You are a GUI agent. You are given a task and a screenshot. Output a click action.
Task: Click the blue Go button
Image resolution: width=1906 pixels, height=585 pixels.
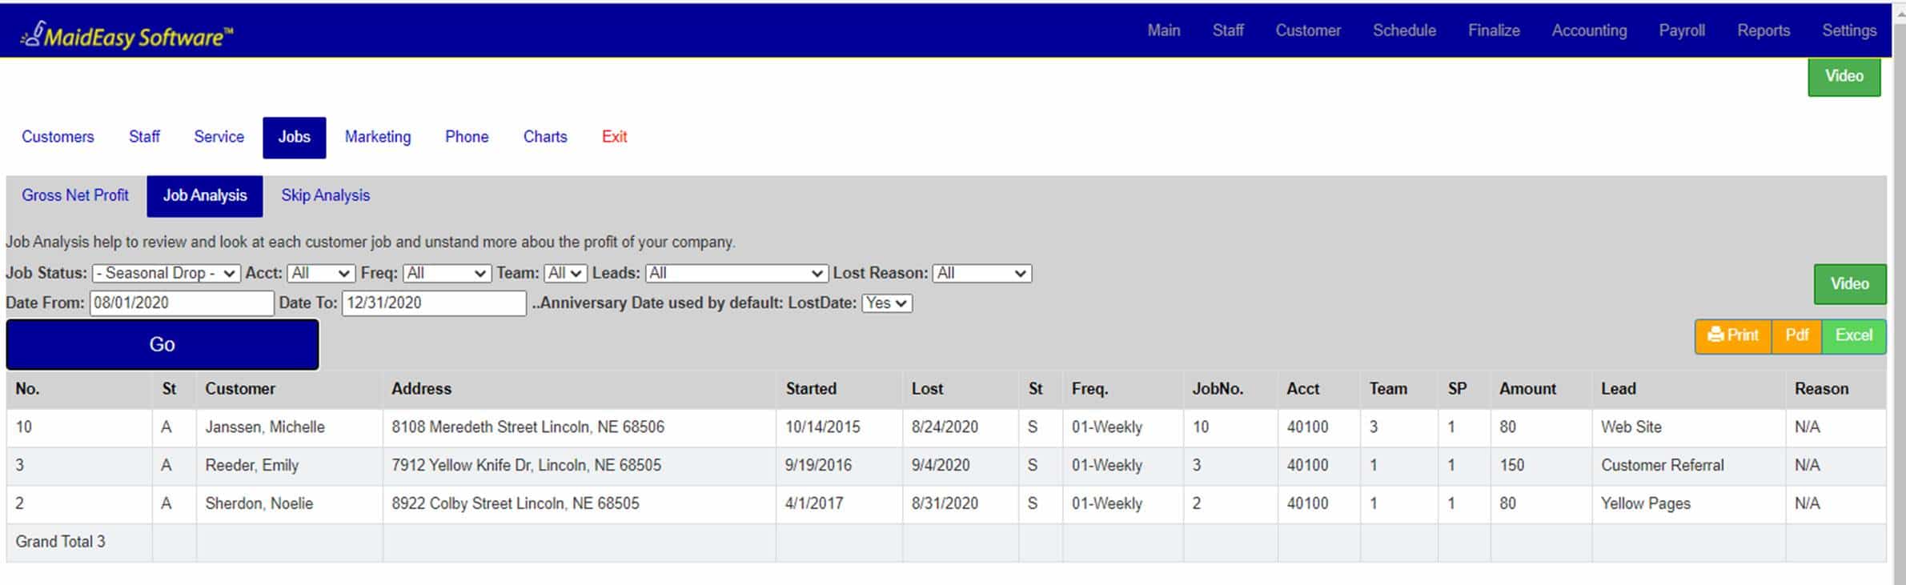pyautogui.click(x=163, y=344)
